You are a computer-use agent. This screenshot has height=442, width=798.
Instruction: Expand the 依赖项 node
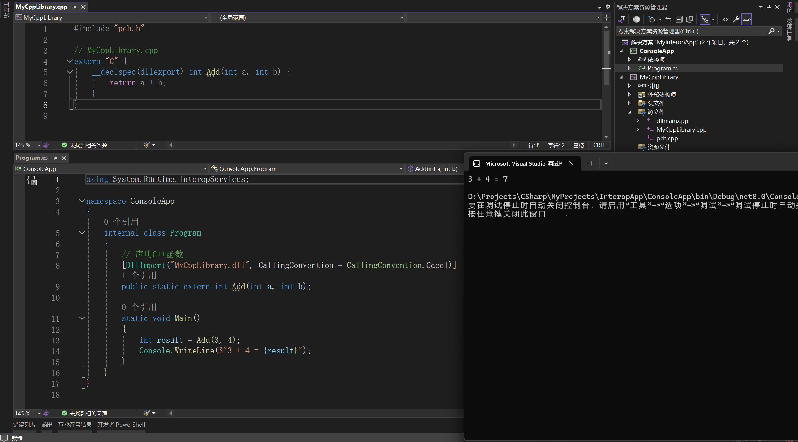tap(630, 59)
